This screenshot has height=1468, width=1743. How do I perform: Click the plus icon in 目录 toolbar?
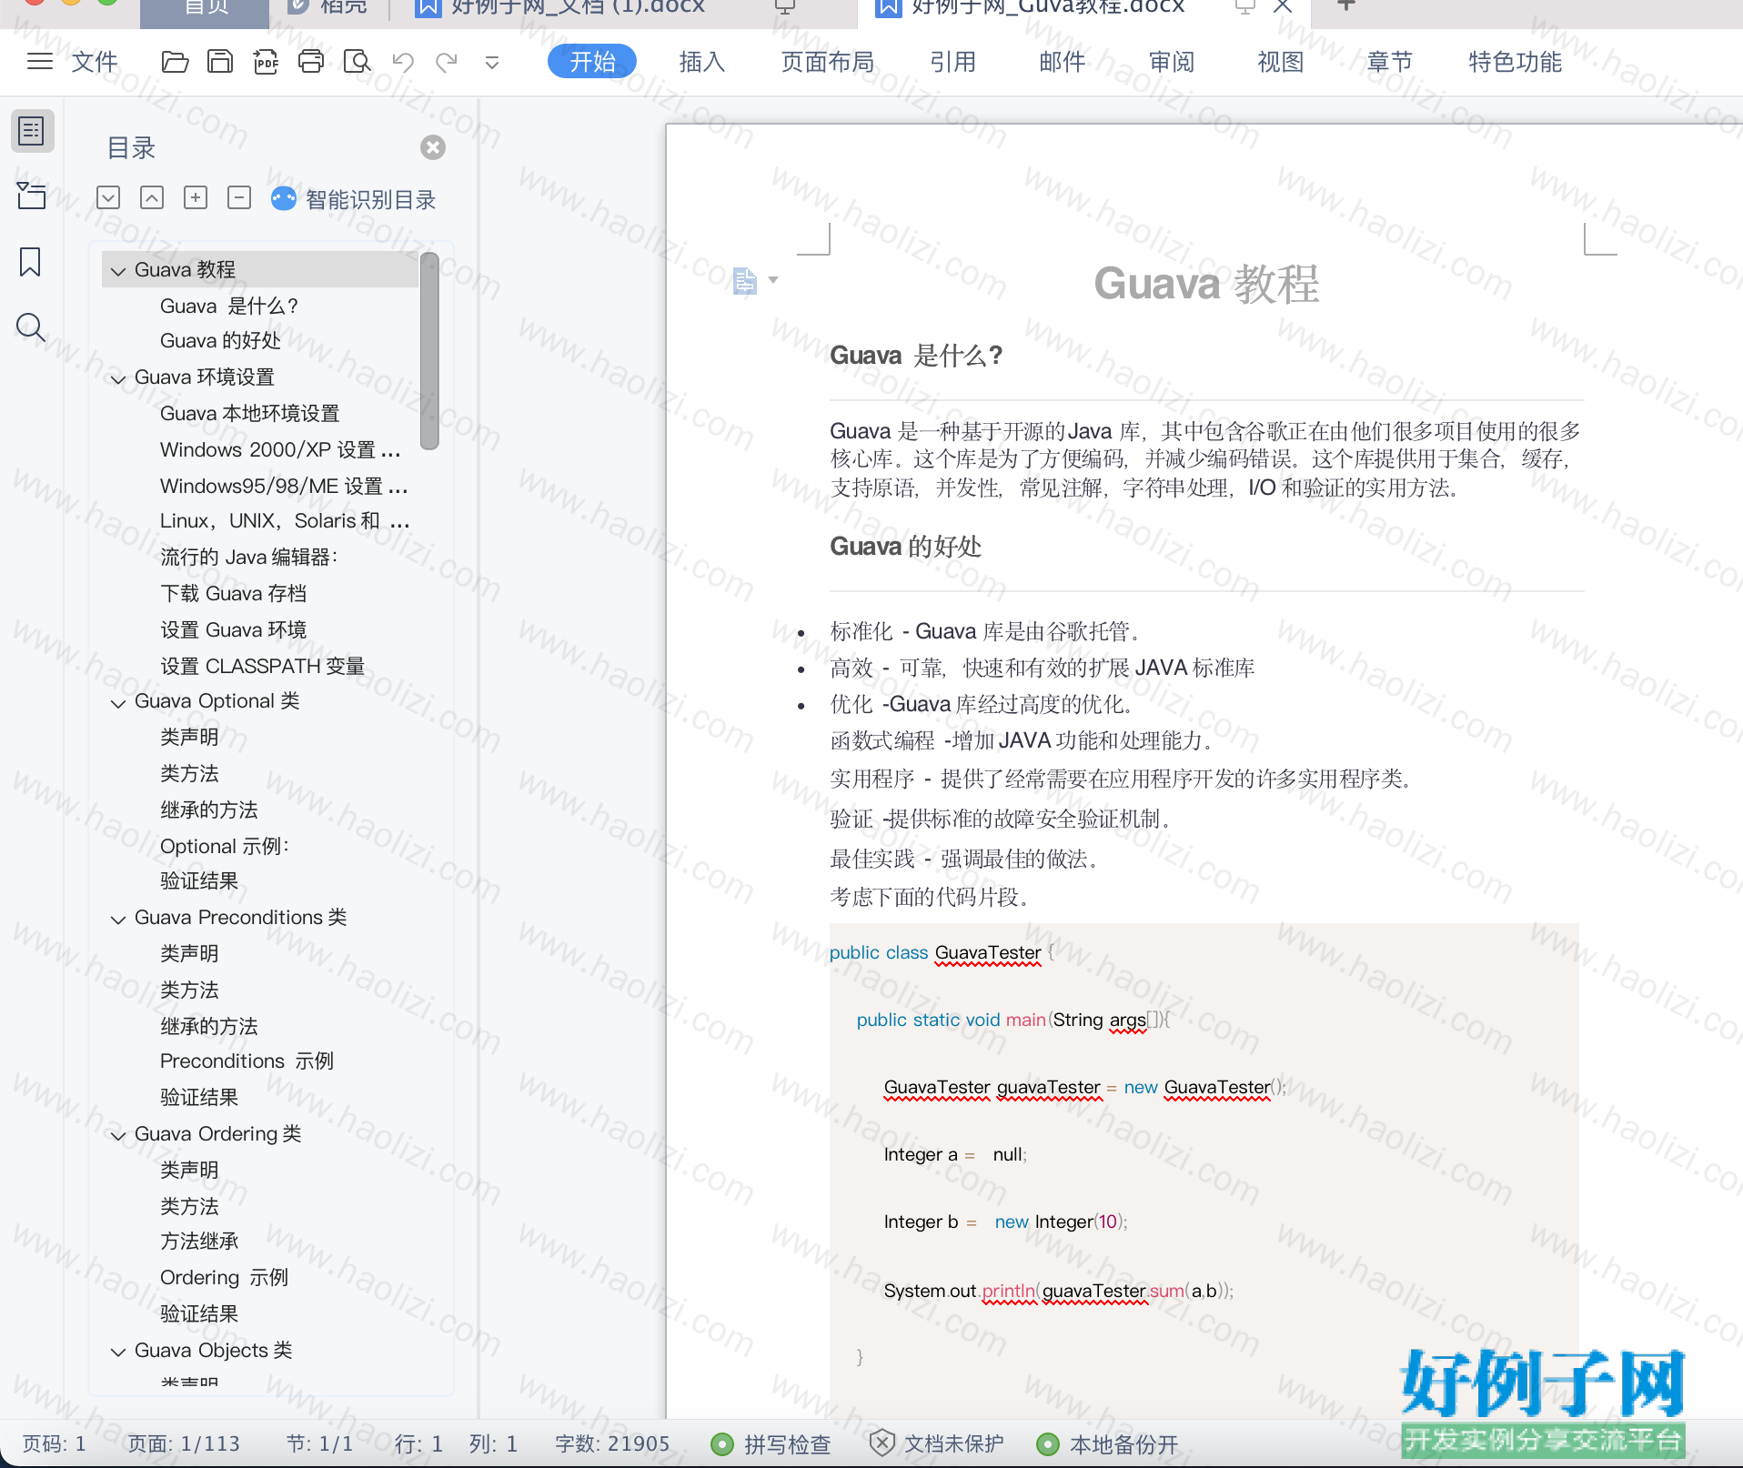[x=196, y=197]
